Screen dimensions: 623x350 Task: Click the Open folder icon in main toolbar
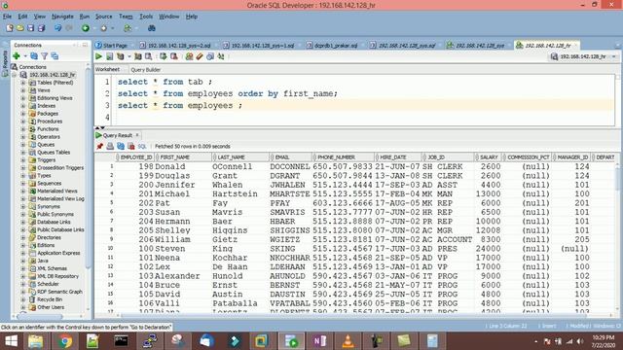(x=19, y=28)
